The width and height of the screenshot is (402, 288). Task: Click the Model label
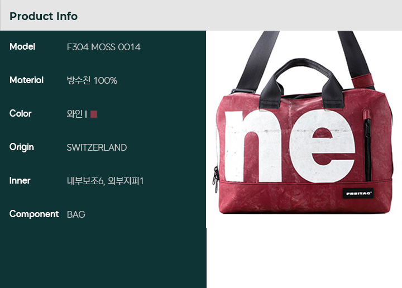point(22,47)
